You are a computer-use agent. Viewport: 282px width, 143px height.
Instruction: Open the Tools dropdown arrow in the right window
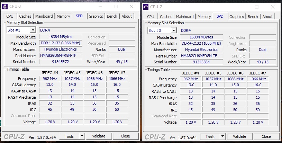click(222, 136)
